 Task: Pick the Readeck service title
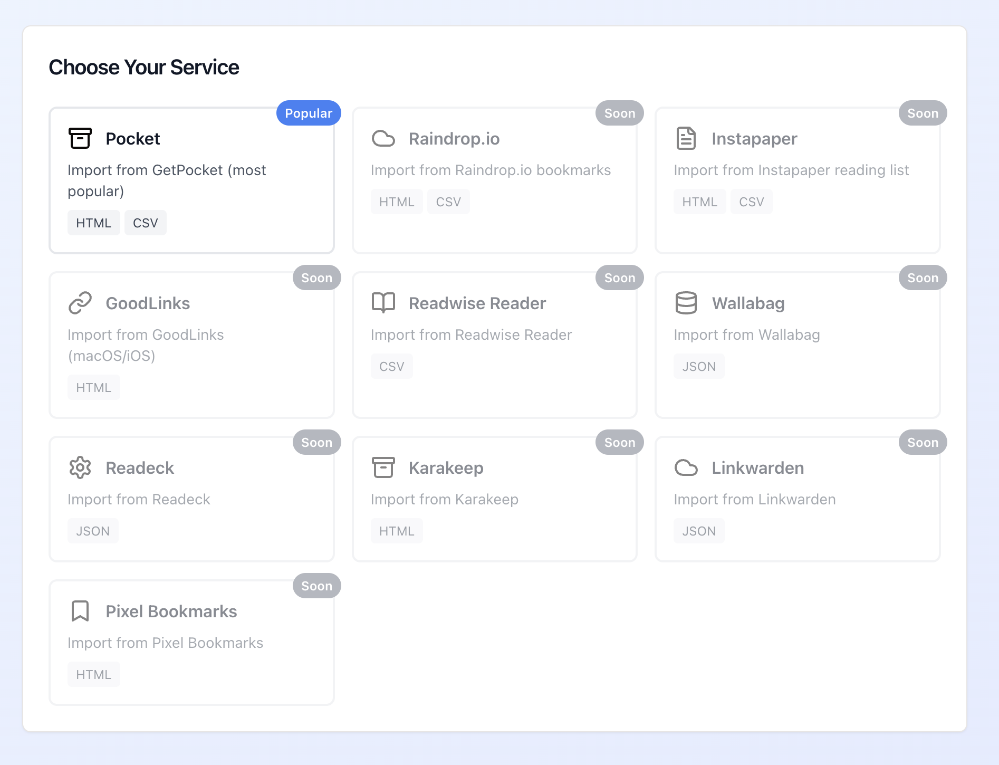point(140,468)
